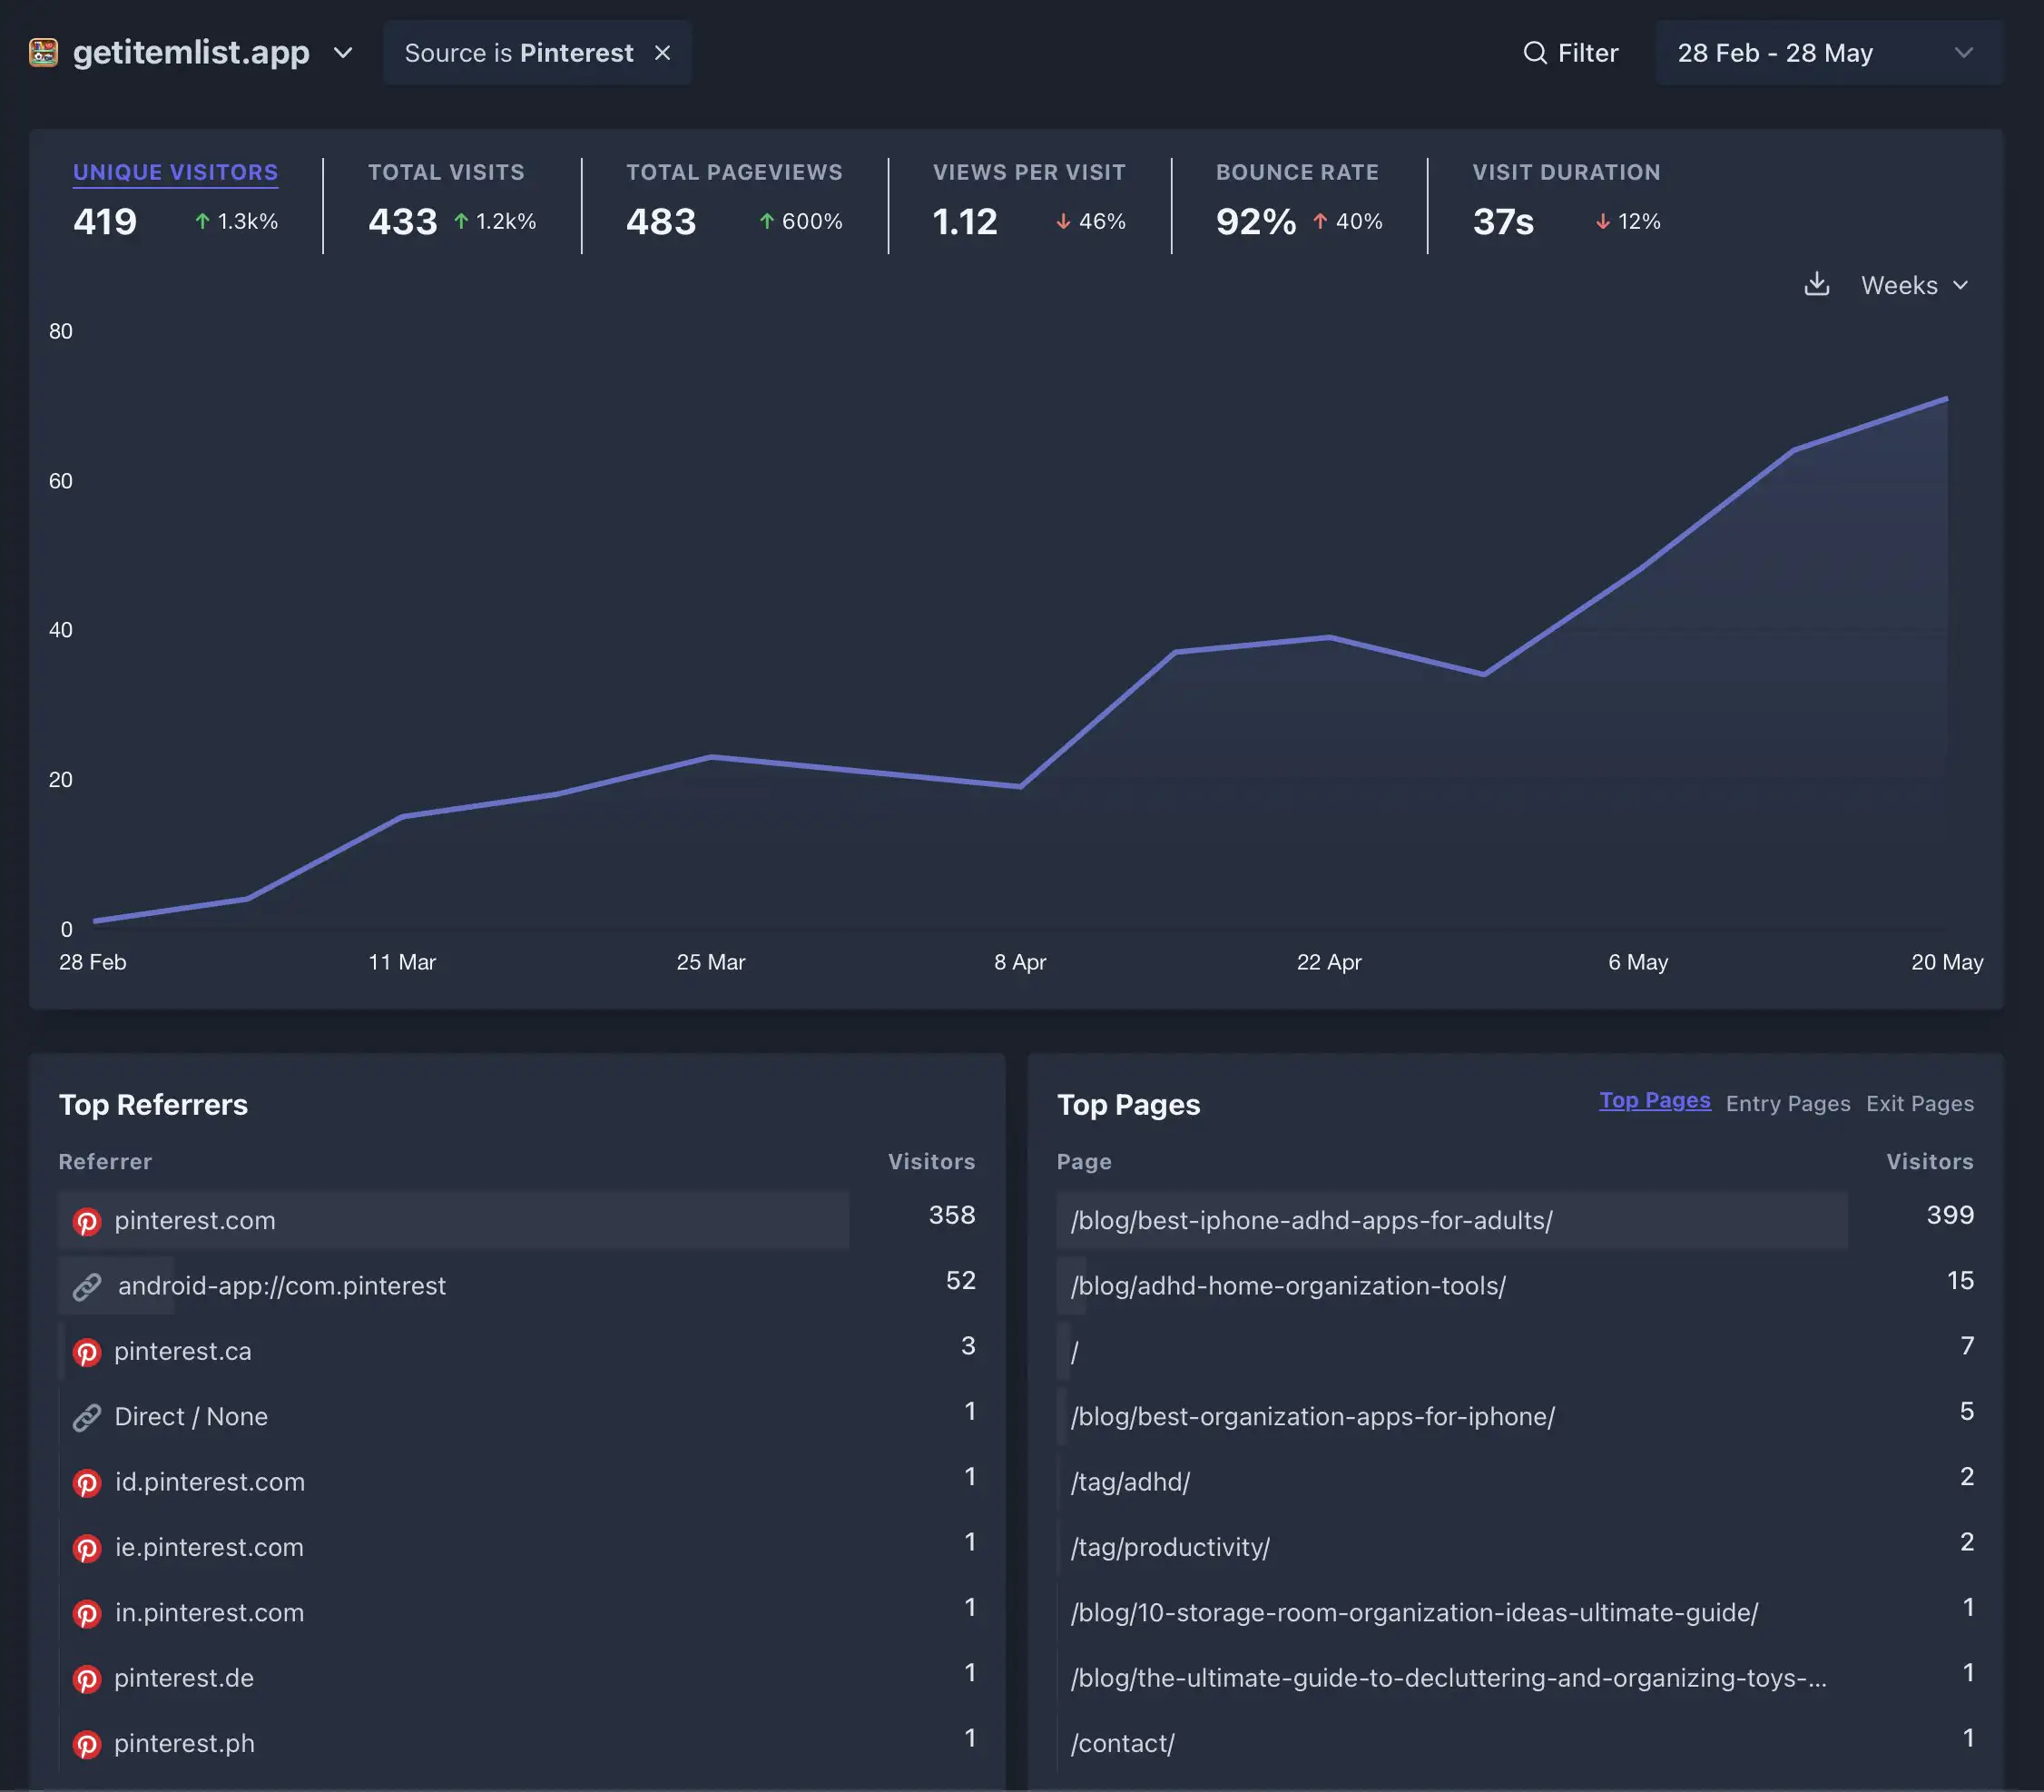
Task: Download the chart data export icon
Action: coord(1816,284)
